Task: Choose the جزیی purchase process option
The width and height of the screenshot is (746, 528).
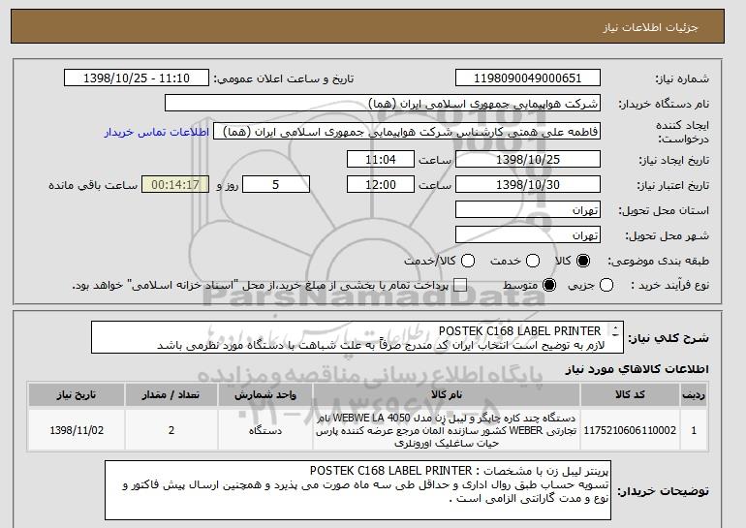Action: [x=606, y=285]
